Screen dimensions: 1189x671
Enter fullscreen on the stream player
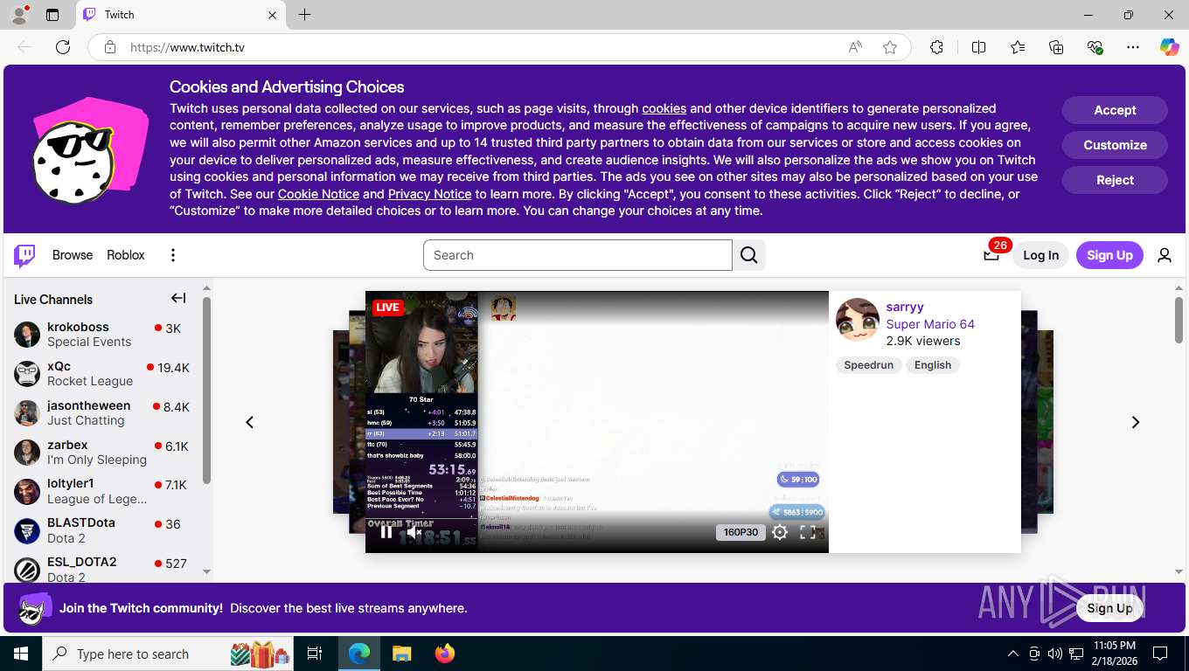(808, 532)
